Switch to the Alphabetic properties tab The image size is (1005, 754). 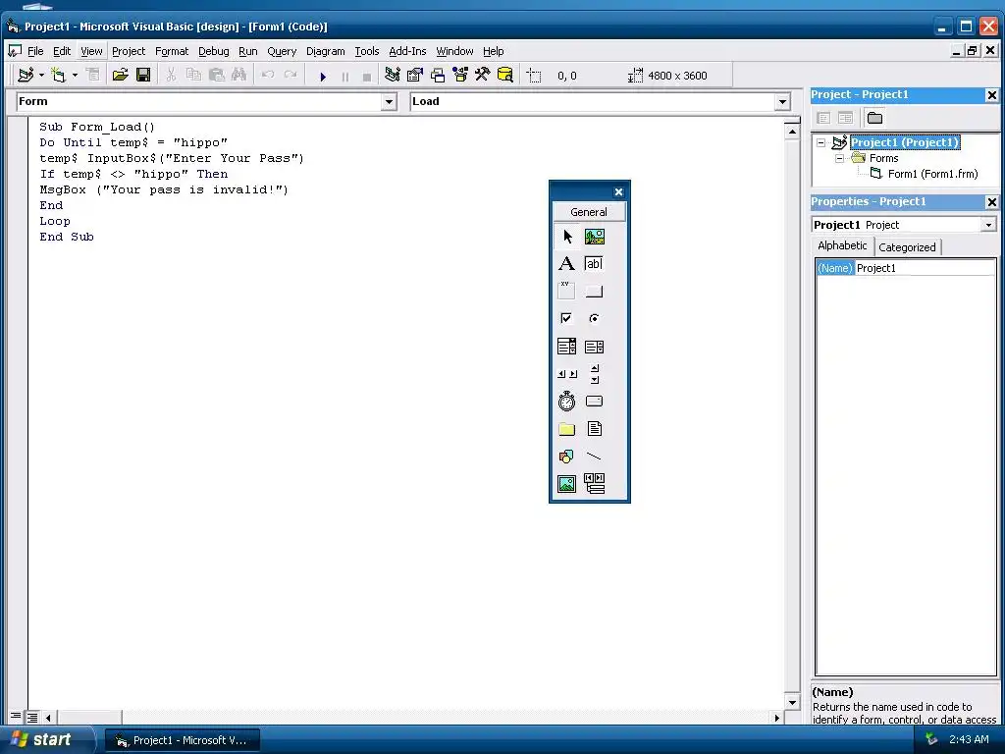tap(842, 245)
